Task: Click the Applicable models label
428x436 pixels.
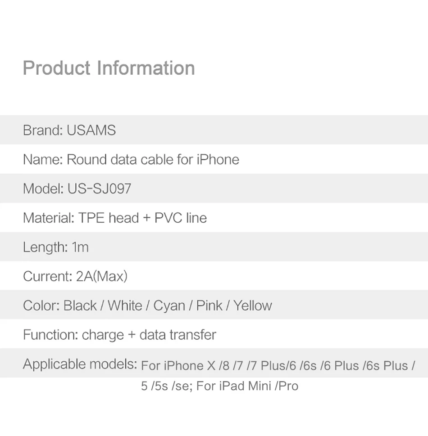Action: point(80,364)
